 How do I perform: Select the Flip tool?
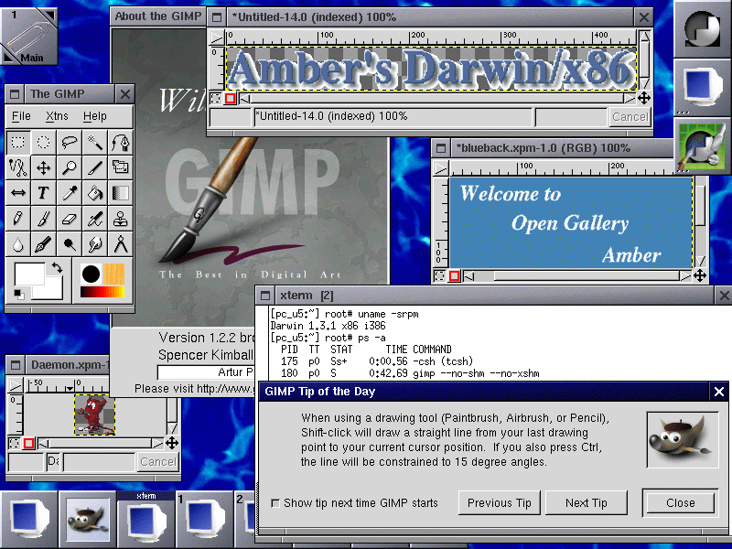coord(17,193)
